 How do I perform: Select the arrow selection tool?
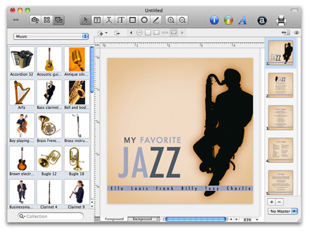click(86, 20)
